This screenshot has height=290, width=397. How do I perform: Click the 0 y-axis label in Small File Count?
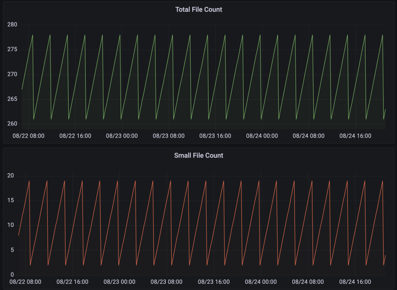(x=12, y=275)
